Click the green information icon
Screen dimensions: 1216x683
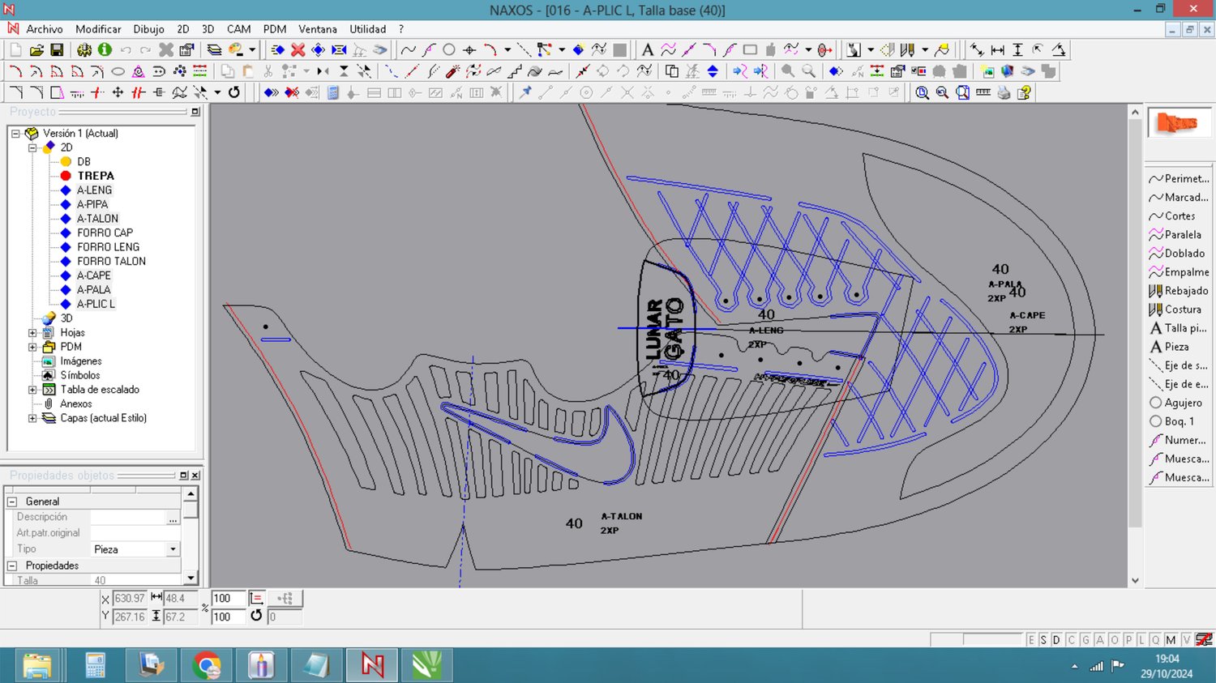pos(105,50)
